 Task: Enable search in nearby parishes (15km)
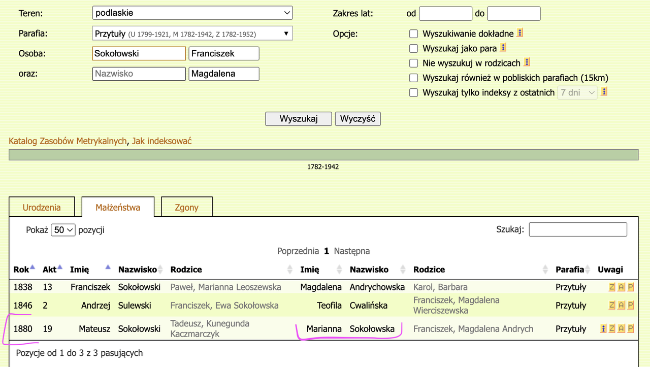[x=413, y=78]
